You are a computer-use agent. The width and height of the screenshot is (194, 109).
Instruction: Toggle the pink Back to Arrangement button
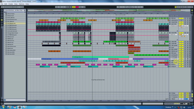[77, 7]
